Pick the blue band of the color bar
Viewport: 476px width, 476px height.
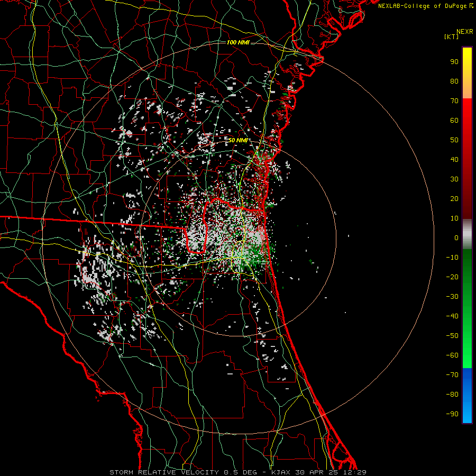pyautogui.click(x=467, y=395)
